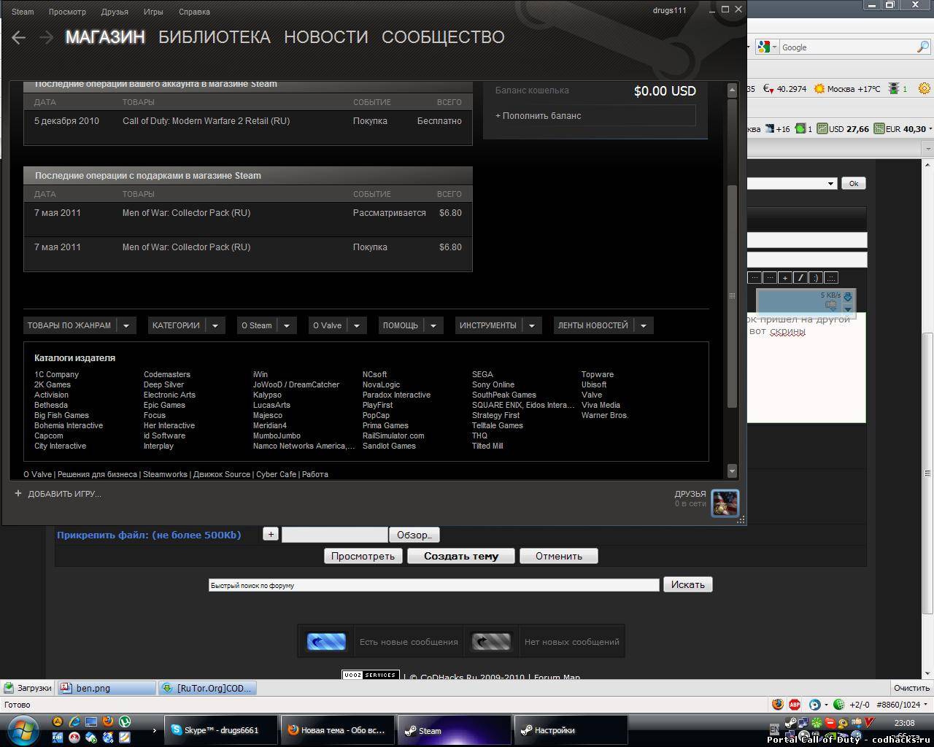Click the Firefox icon in quick launch

click(108, 722)
